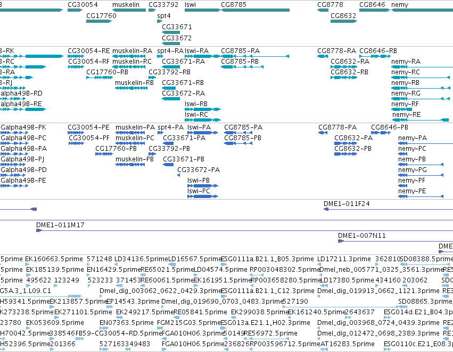Click the EK053609.5prime EST label
The image size is (453, 352).
[x=55, y=323]
